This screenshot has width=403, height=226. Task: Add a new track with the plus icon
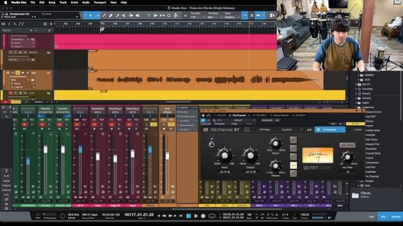[x=51, y=24]
